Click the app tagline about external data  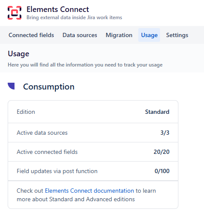click(74, 17)
